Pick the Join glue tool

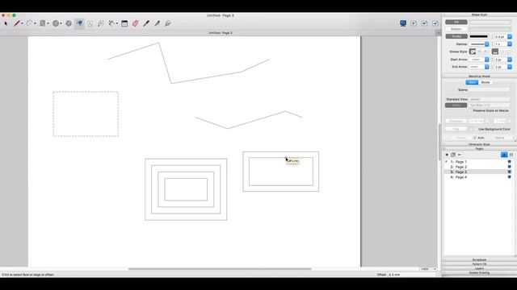coord(168,23)
